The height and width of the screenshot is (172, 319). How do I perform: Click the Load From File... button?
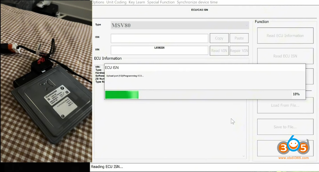point(285,105)
